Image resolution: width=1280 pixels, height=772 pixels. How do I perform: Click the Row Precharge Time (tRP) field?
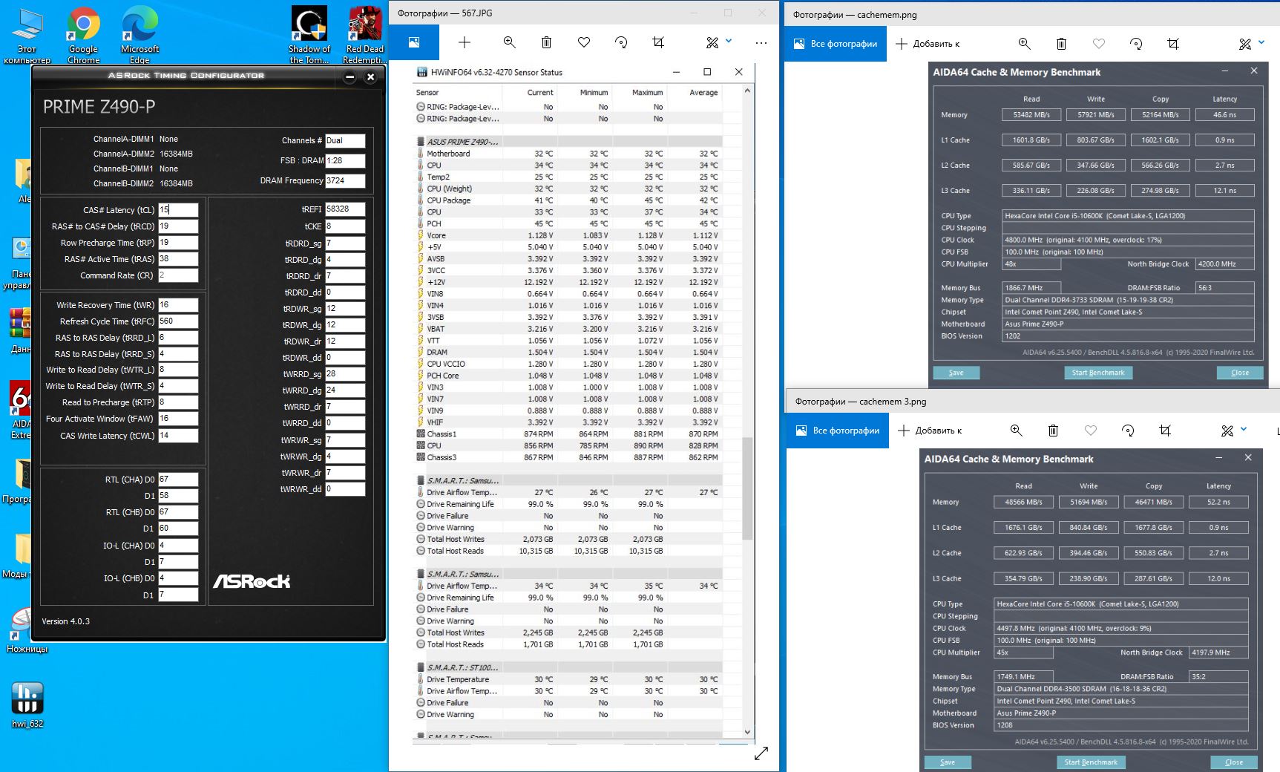(x=178, y=243)
